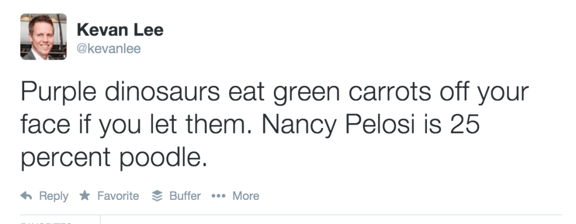
Task: Click the words 'percent poodle.' in the tweet
Action: click(114, 158)
